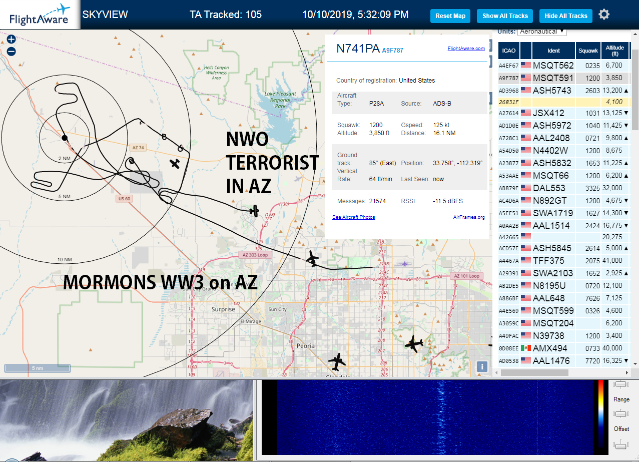This screenshot has width=639, height=462.
Task: Select the N4402W row
Action: tap(564, 150)
